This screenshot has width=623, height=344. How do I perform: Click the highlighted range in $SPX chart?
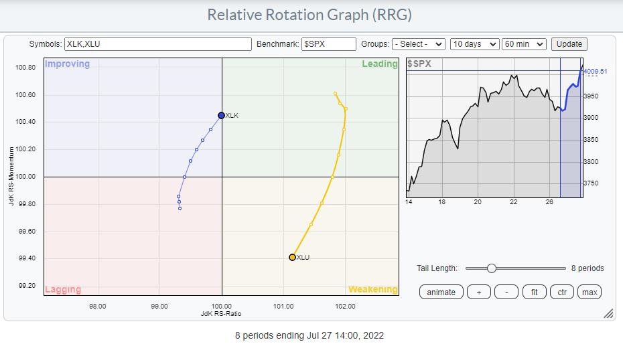click(x=570, y=134)
